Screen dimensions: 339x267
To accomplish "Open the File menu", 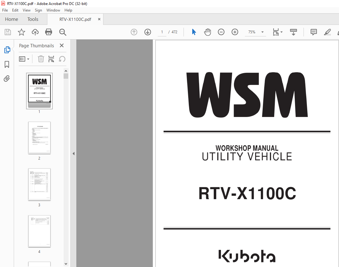I will pos(5,10).
